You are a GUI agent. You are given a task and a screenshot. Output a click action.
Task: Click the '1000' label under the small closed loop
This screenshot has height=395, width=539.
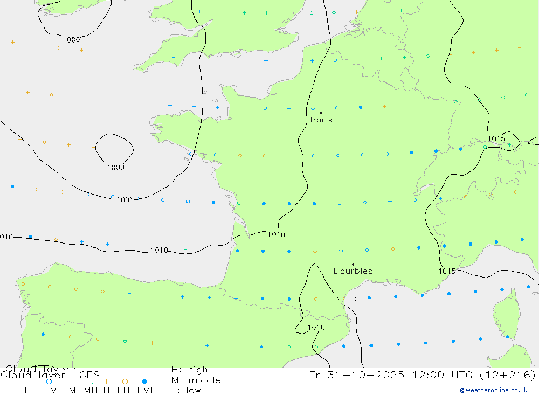pos(116,168)
